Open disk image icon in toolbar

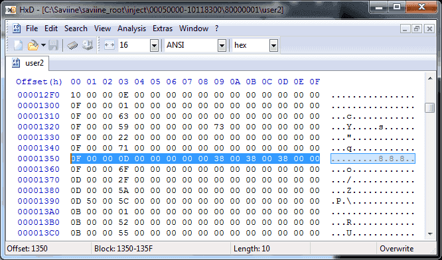[88, 45]
